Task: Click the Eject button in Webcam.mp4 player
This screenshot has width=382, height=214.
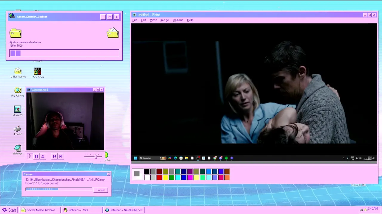Action: [43, 156]
